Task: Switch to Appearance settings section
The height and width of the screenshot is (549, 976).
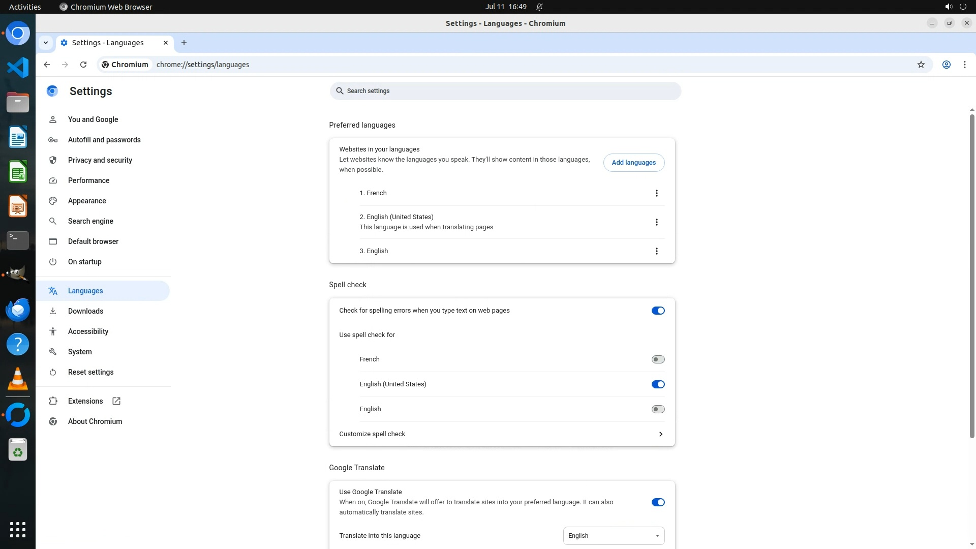Action: point(87,201)
